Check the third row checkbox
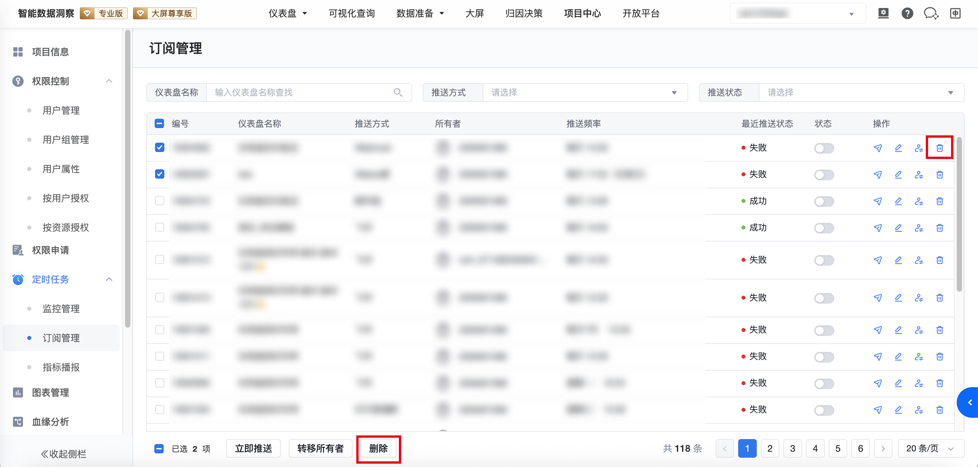This screenshot has height=467, width=978. click(x=159, y=201)
